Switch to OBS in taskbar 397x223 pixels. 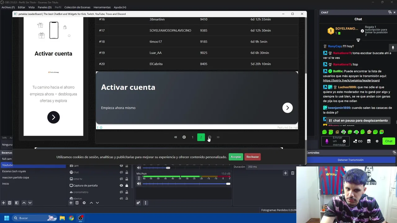pyautogui.click(x=81, y=218)
